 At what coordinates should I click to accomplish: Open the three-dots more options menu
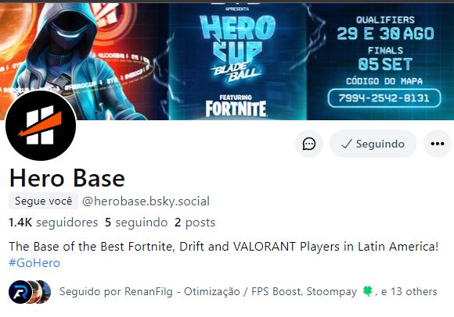click(438, 144)
